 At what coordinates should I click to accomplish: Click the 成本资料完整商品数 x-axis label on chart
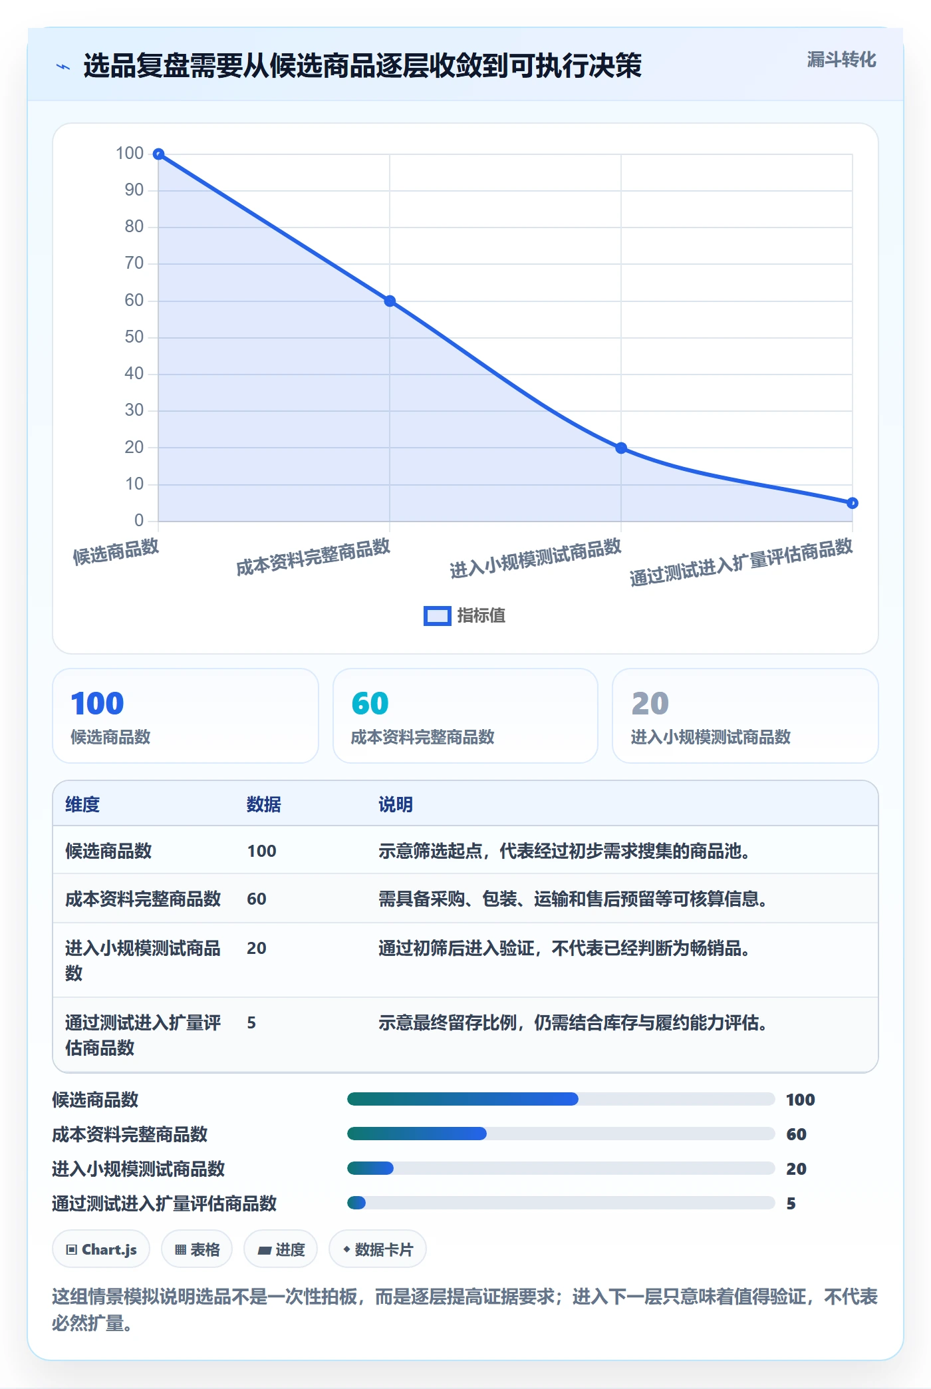click(313, 557)
